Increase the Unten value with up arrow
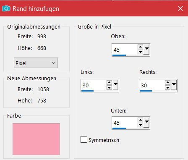This screenshot has height=160, width=188. click(x=140, y=120)
